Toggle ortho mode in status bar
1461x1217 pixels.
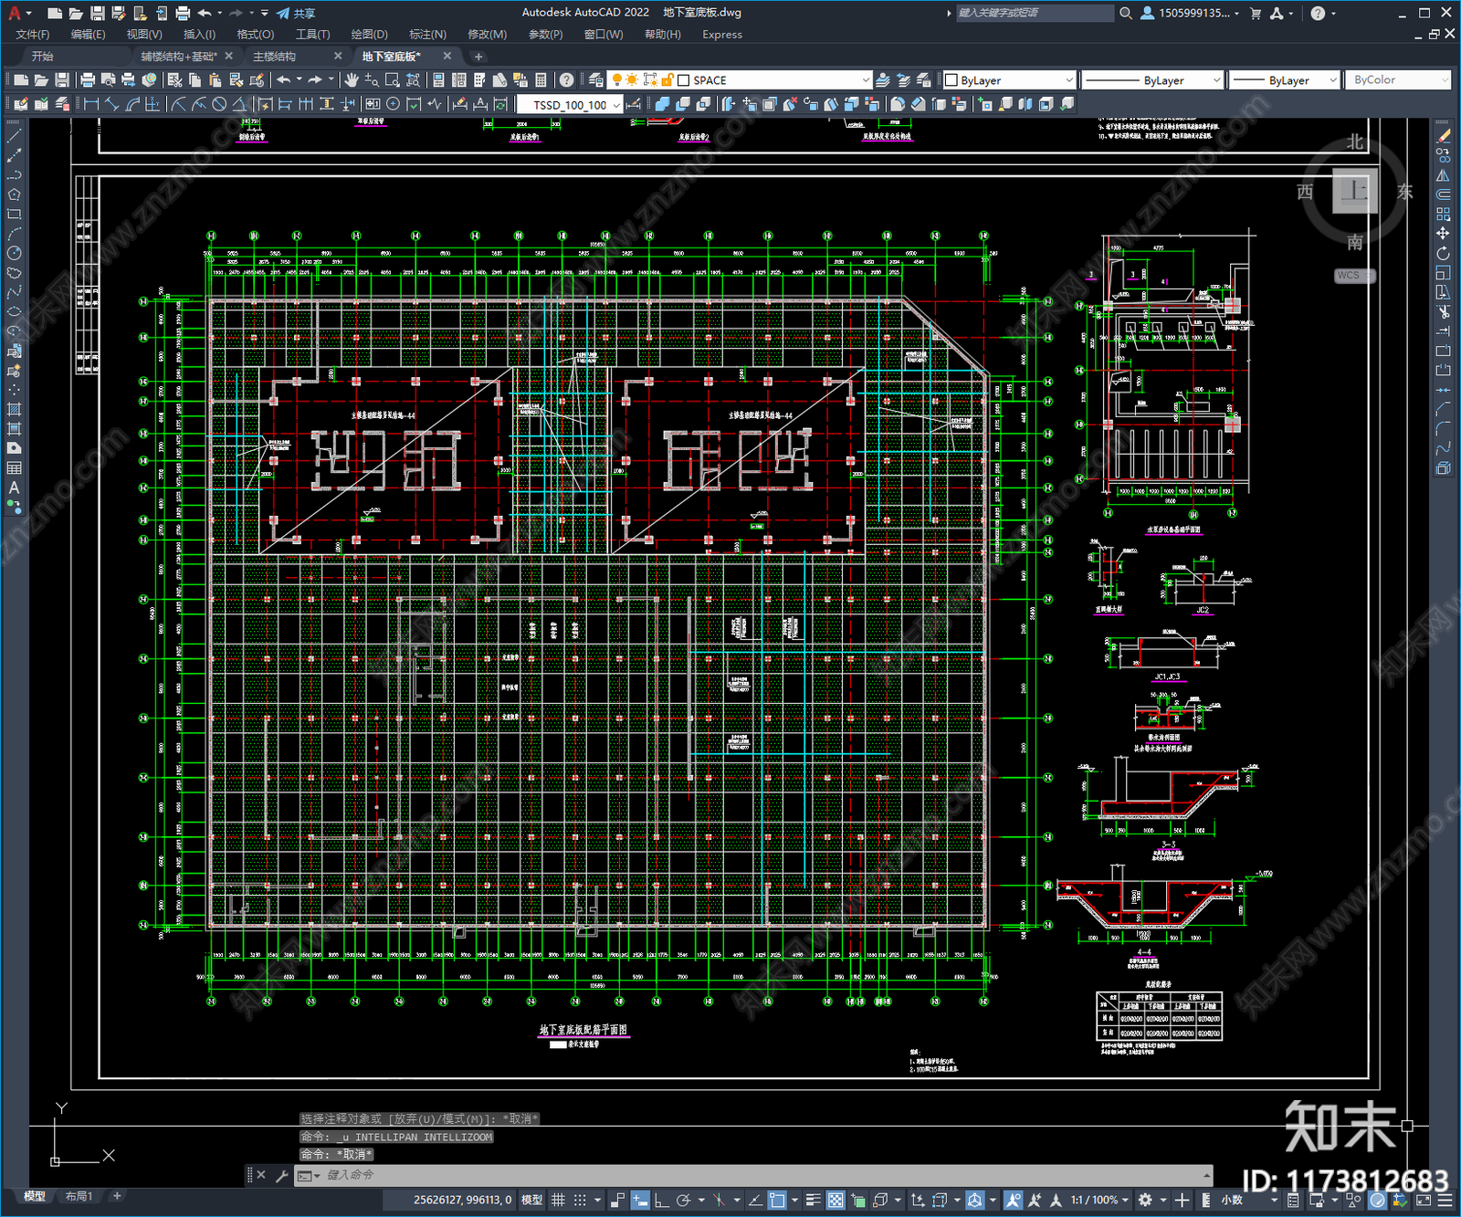[661, 1200]
